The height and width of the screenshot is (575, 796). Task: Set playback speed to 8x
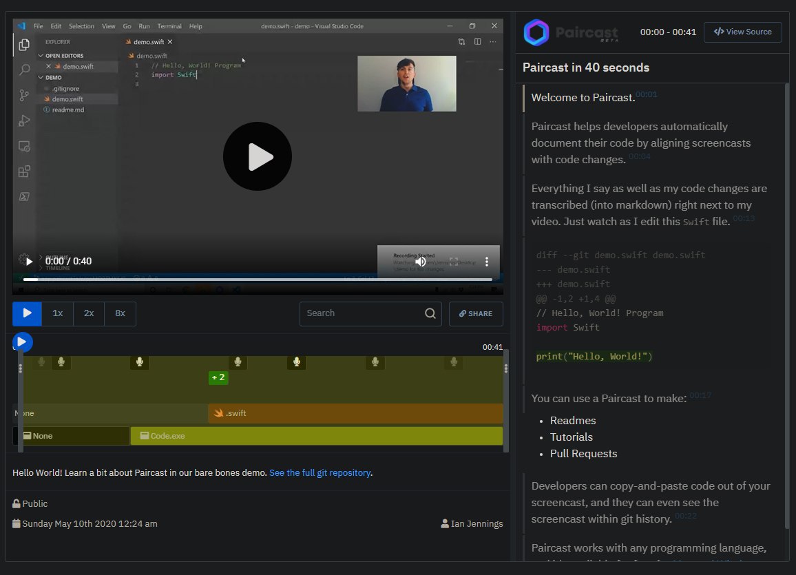(x=121, y=313)
